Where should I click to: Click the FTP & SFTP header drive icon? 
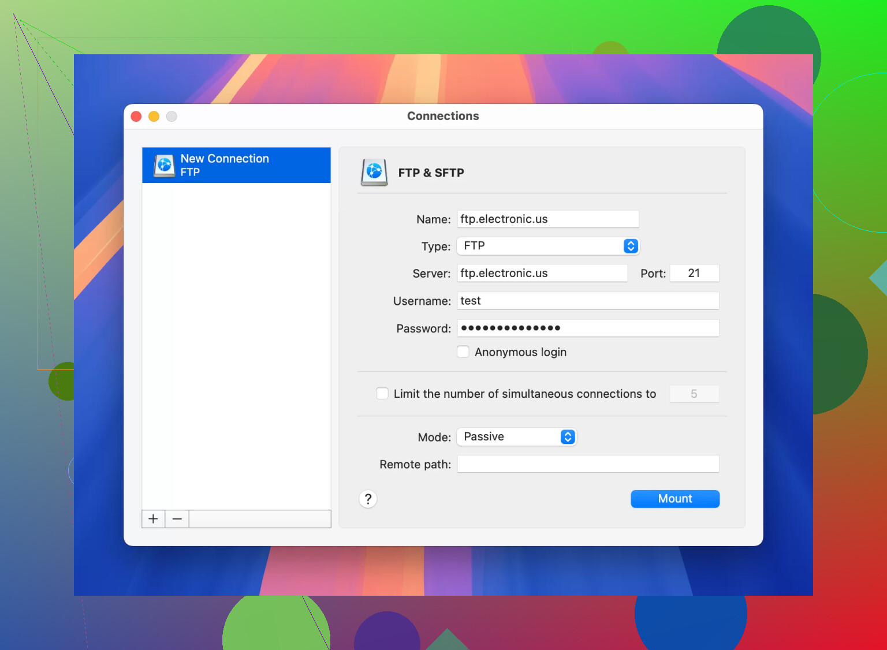(374, 172)
